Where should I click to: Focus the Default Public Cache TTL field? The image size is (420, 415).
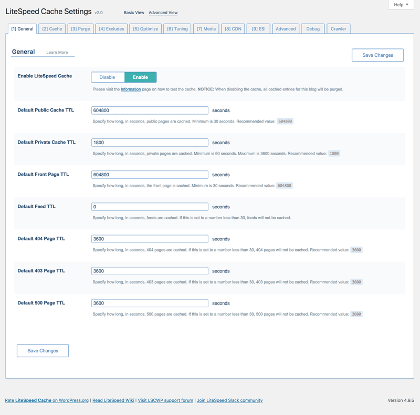[x=150, y=110]
